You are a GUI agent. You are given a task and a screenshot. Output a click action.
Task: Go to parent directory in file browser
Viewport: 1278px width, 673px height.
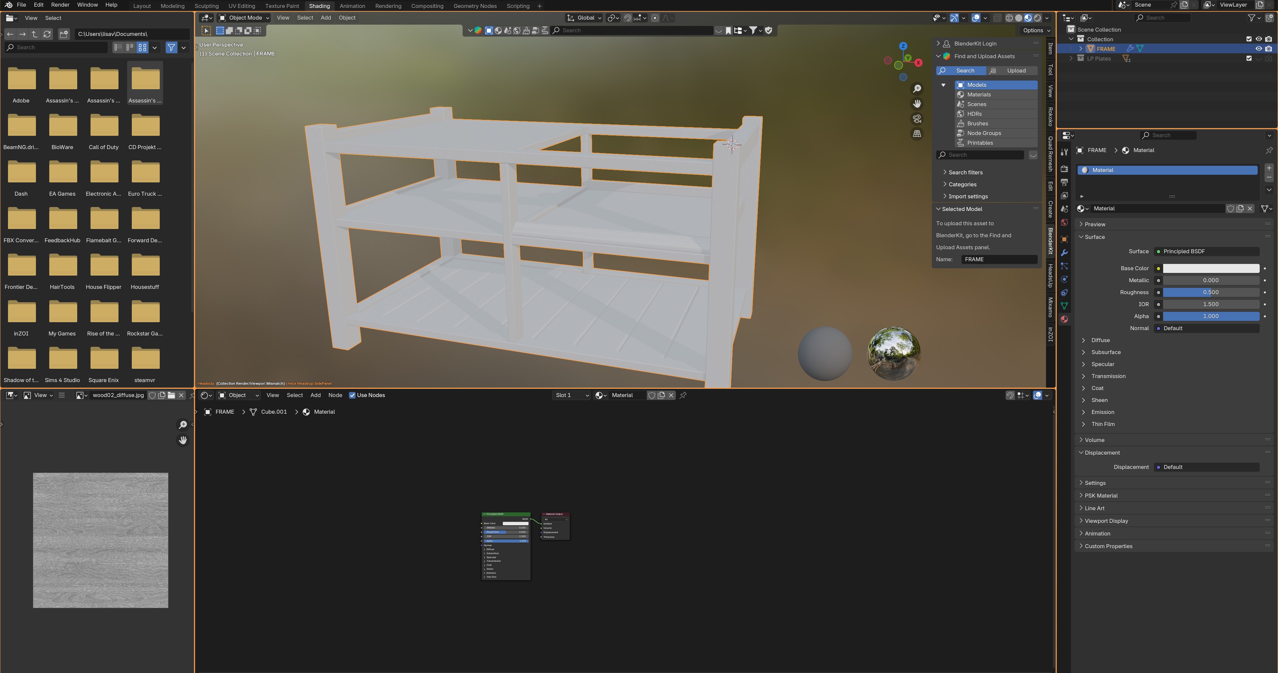coord(35,34)
